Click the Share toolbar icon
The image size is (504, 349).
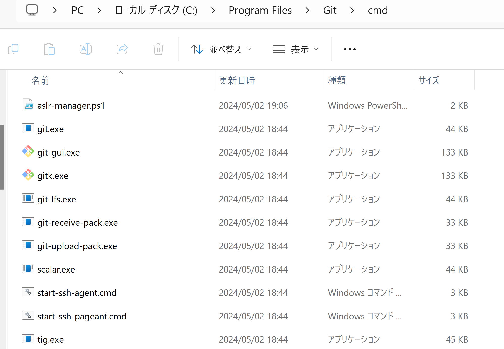coord(122,49)
